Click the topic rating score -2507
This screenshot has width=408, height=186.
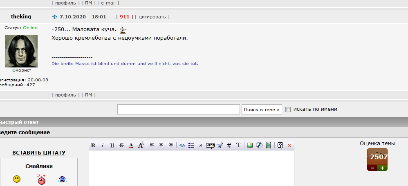click(x=377, y=157)
